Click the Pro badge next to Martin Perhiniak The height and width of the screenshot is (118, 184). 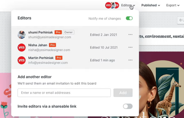[59, 58]
